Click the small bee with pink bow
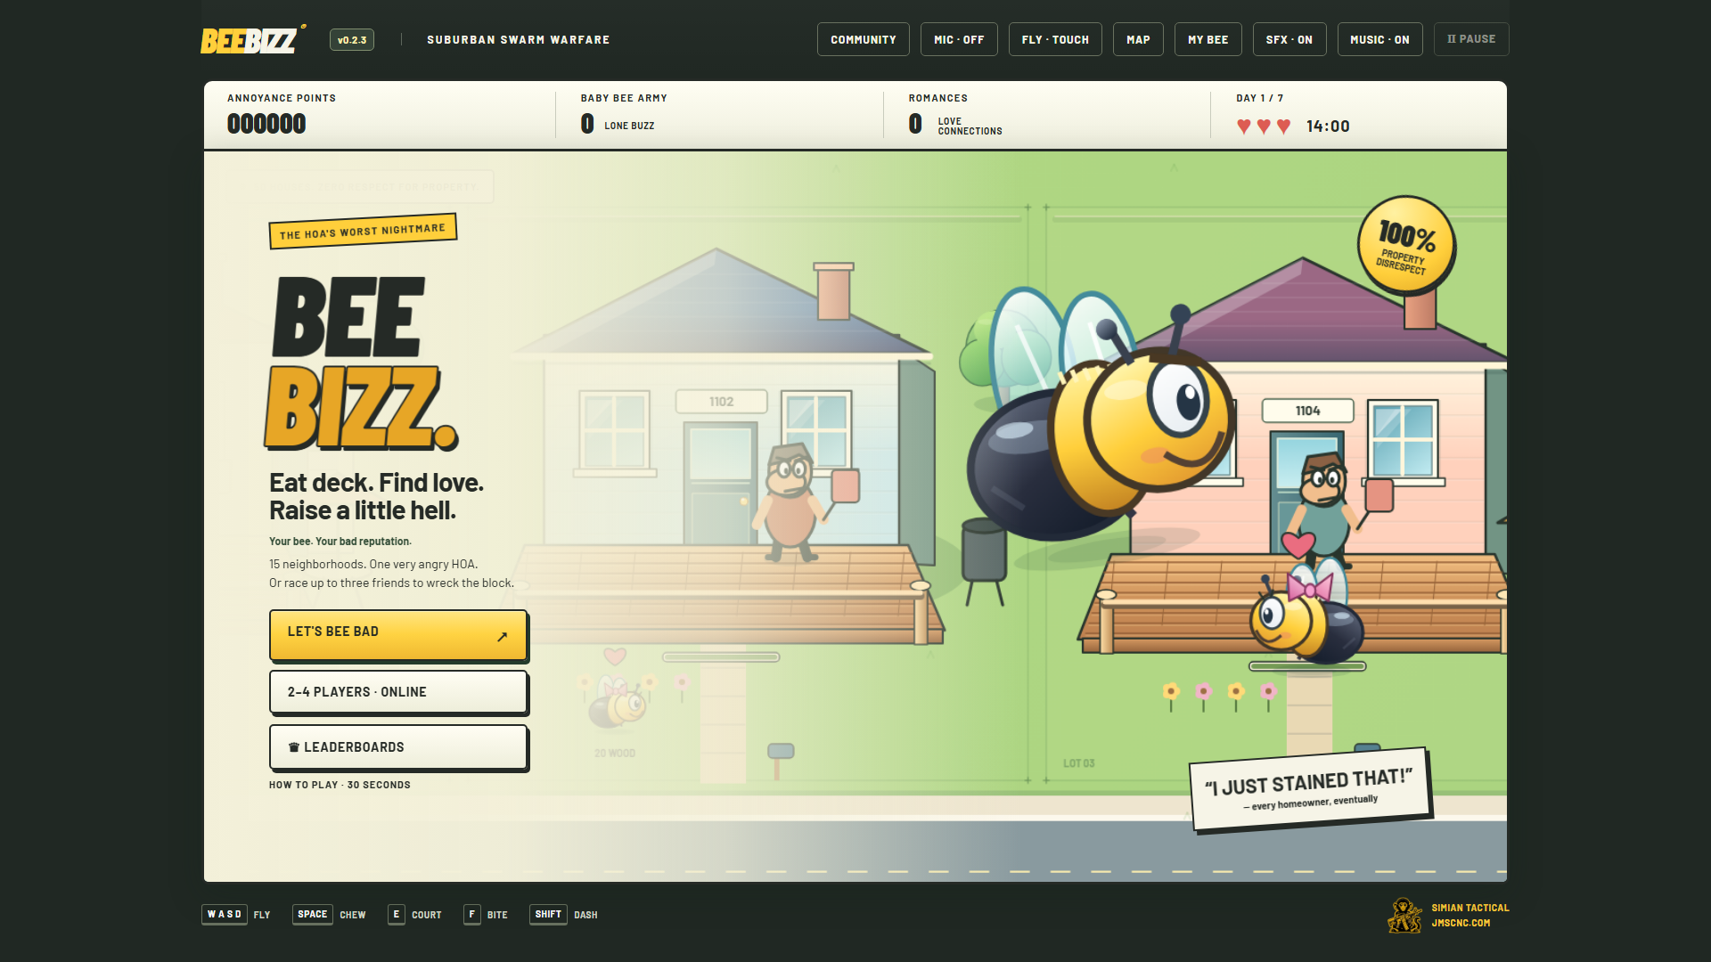The width and height of the screenshot is (1711, 962). pos(1306,616)
